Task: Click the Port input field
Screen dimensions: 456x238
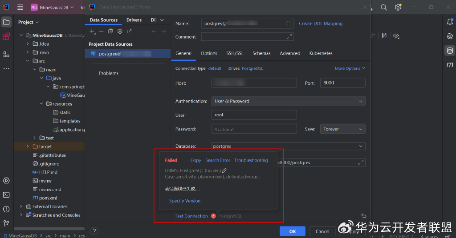Action: coord(342,83)
